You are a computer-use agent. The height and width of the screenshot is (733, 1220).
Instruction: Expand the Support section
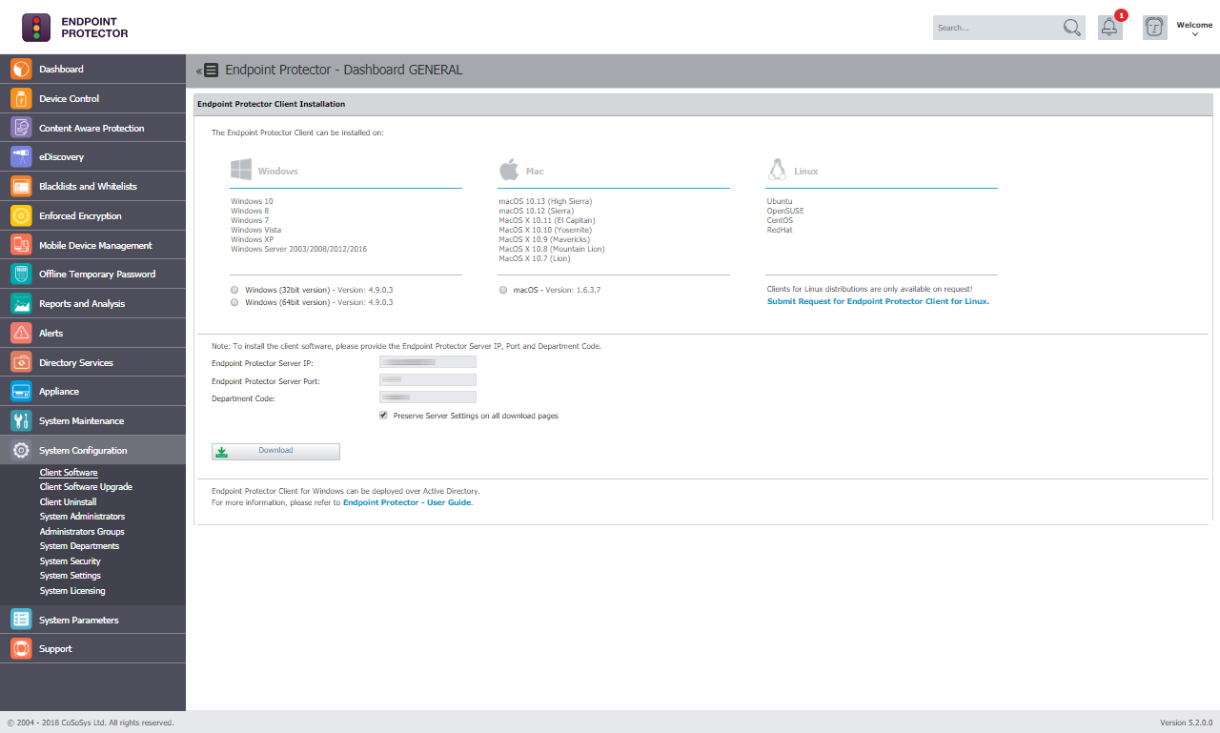point(92,648)
